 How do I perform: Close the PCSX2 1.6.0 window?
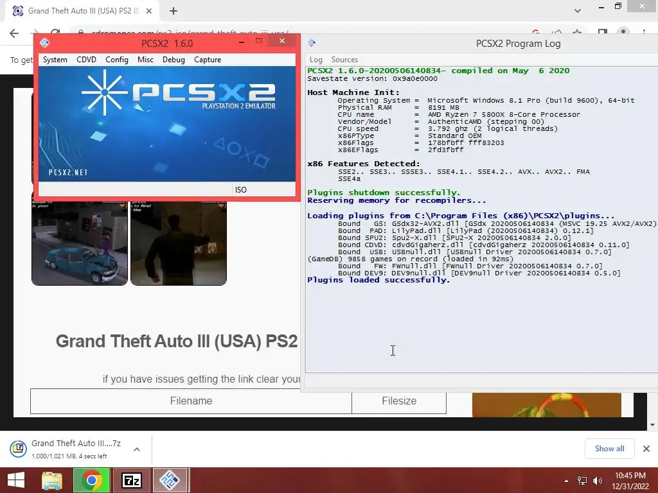tap(283, 40)
